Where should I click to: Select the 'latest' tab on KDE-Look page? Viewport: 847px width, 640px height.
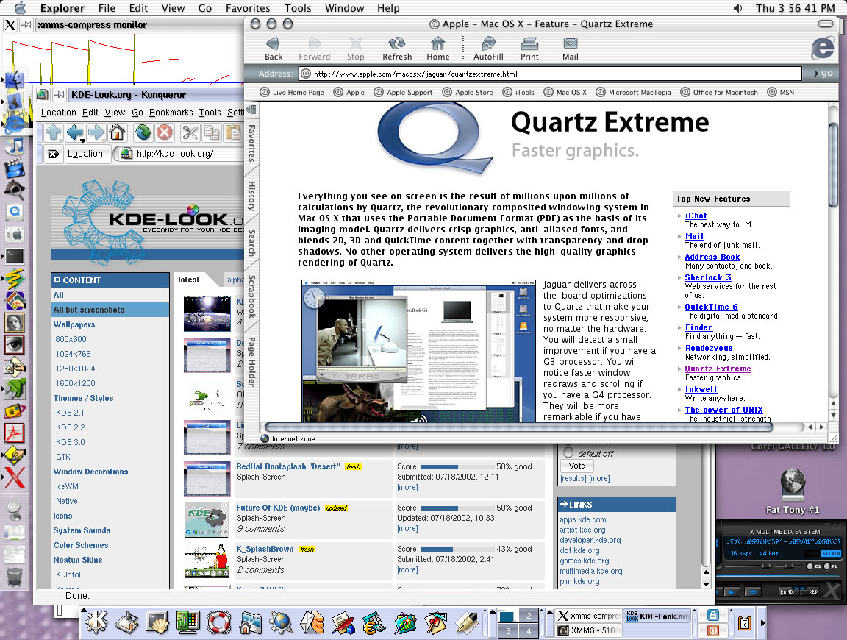coord(188,280)
